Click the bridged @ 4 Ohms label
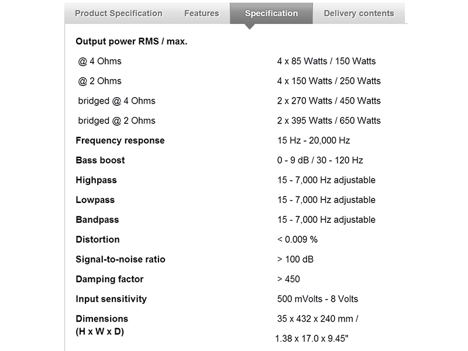Viewport: 468px width, 351px height. tap(116, 101)
